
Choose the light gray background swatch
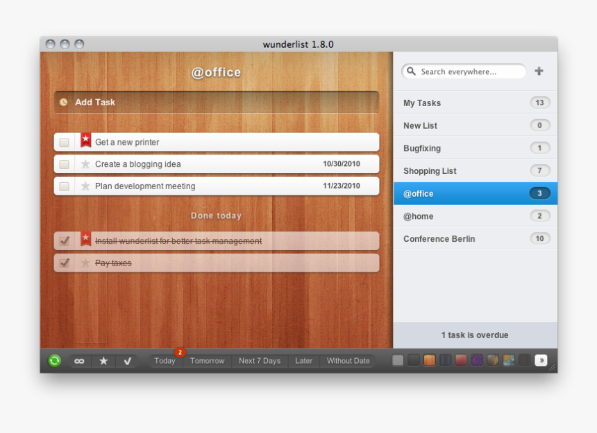[398, 360]
